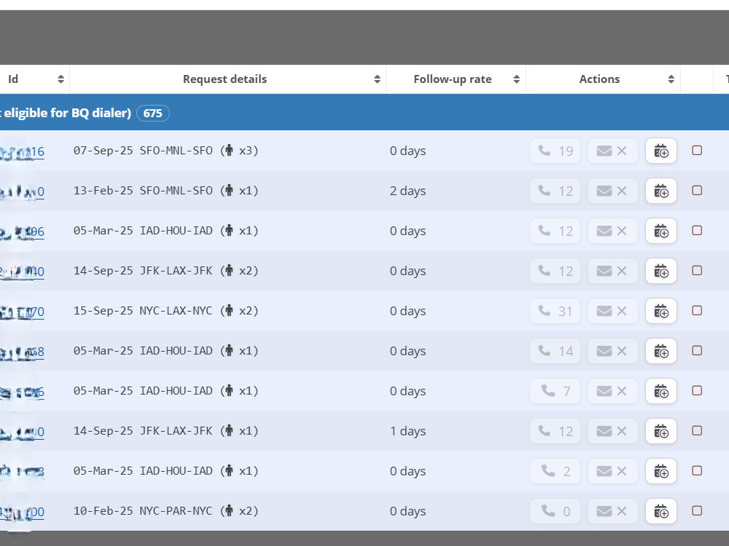
Task: Click the '1 days' follow-up rate cell
Action: click(x=408, y=431)
